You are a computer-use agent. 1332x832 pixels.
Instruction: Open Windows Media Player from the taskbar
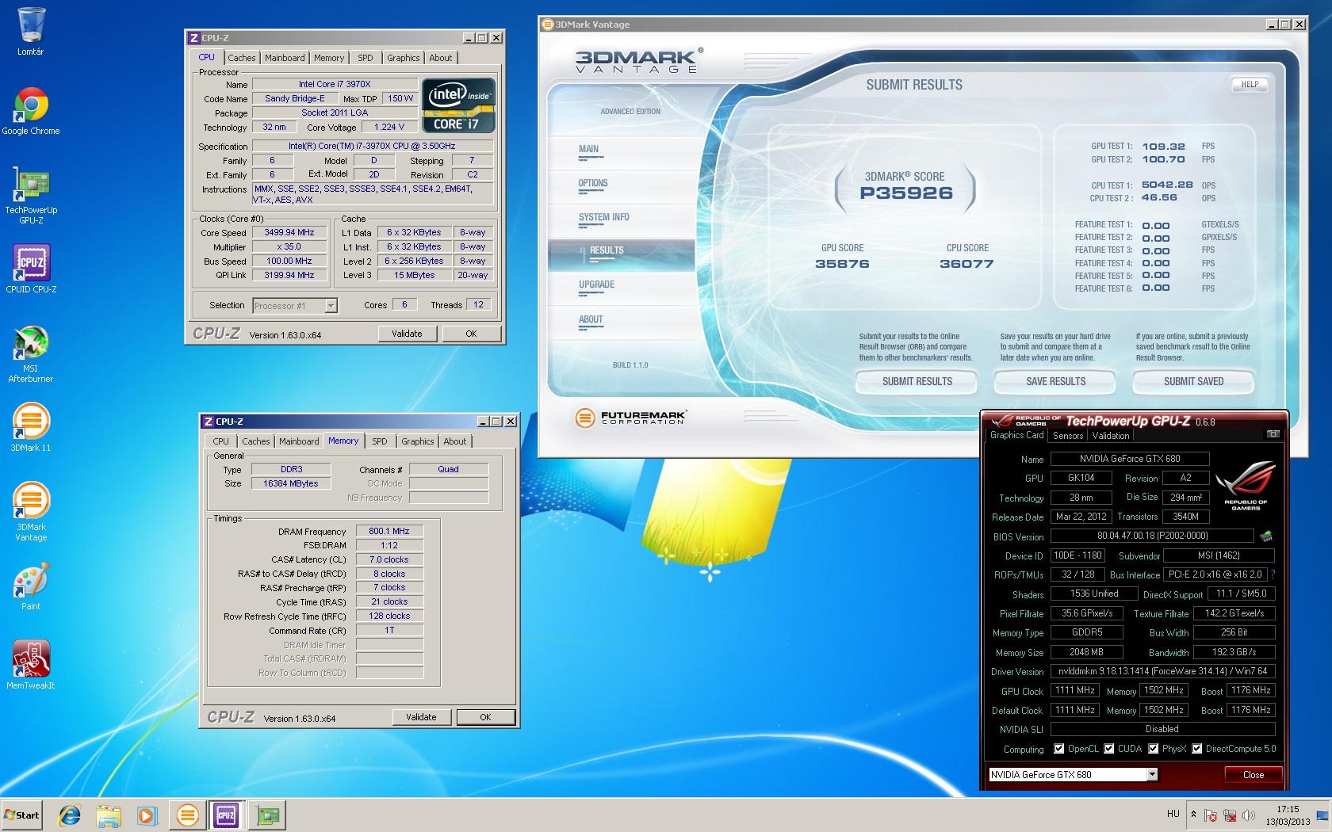(x=147, y=815)
